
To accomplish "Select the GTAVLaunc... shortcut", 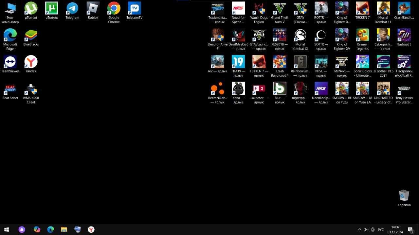I will (x=259, y=40).
